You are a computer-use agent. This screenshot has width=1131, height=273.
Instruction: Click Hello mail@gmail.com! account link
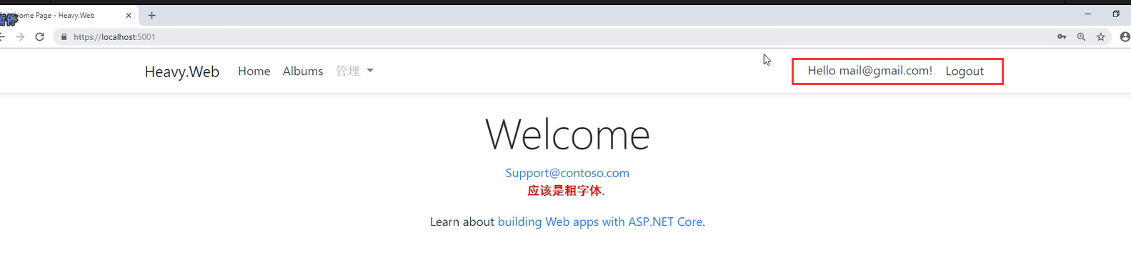tap(870, 71)
